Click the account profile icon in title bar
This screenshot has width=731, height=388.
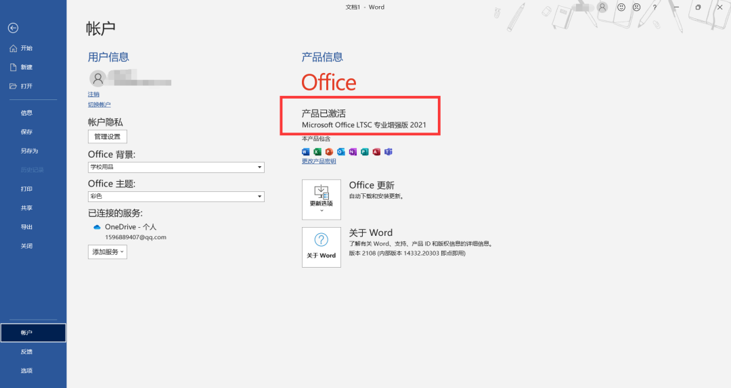[602, 7]
